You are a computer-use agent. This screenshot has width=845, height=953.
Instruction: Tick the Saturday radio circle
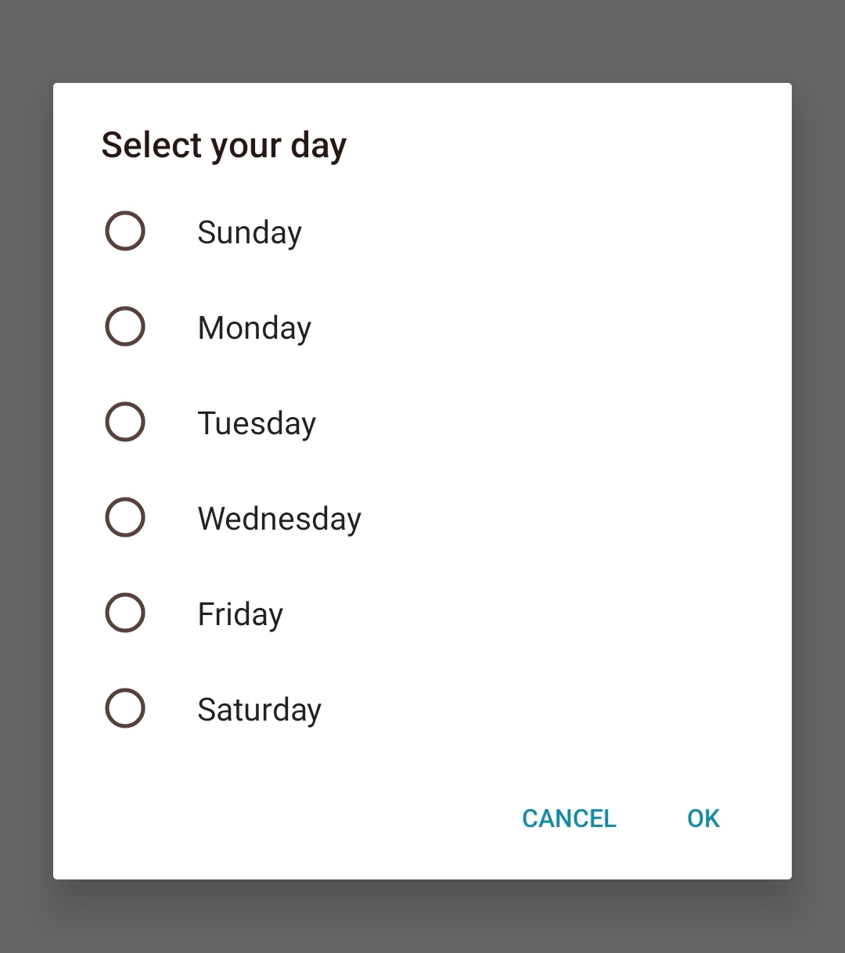pos(125,708)
